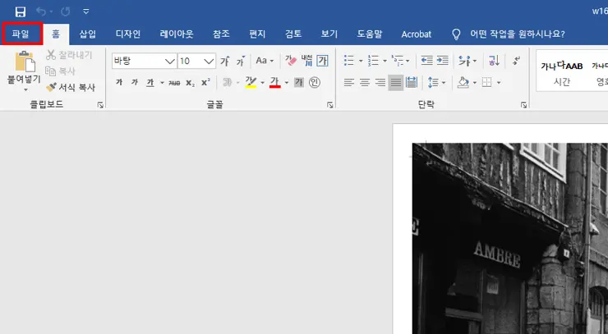Click the character border icon
The height and width of the screenshot is (334, 608).
coord(322,61)
